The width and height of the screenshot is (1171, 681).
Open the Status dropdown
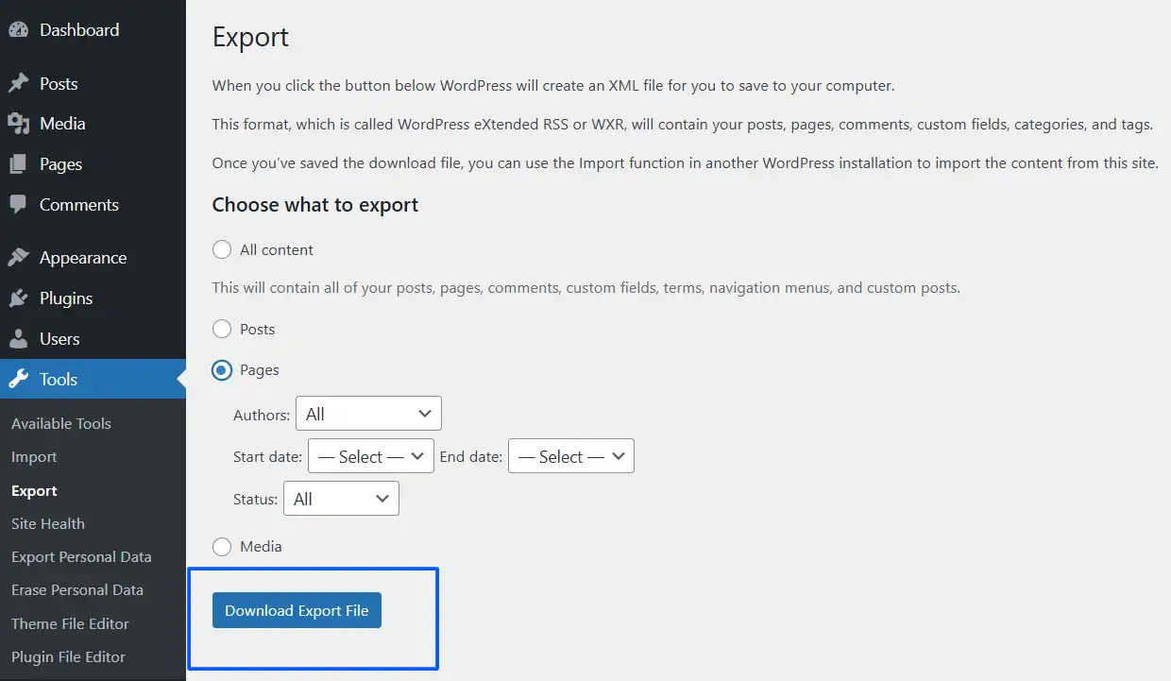pyautogui.click(x=341, y=499)
